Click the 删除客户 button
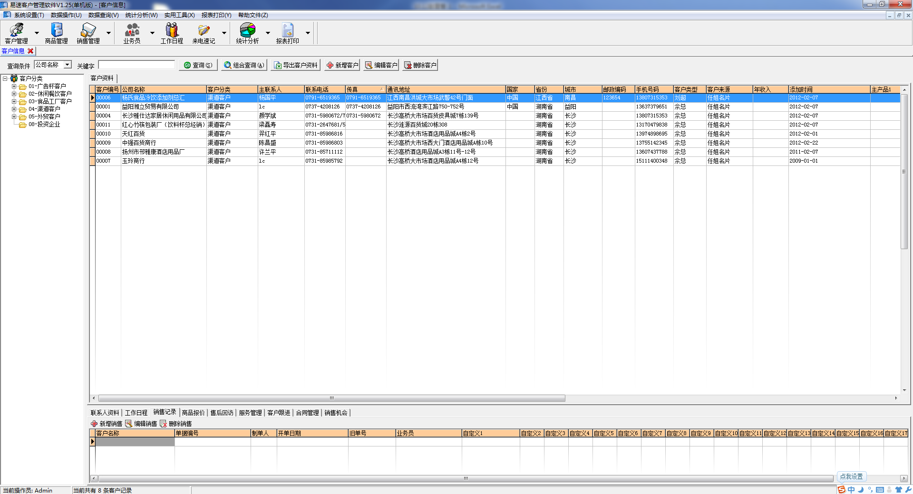Image resolution: width=913 pixels, height=494 pixels. tap(420, 65)
